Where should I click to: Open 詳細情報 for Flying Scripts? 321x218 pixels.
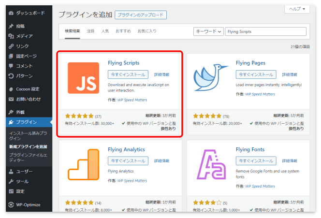pyautogui.click(x=162, y=75)
